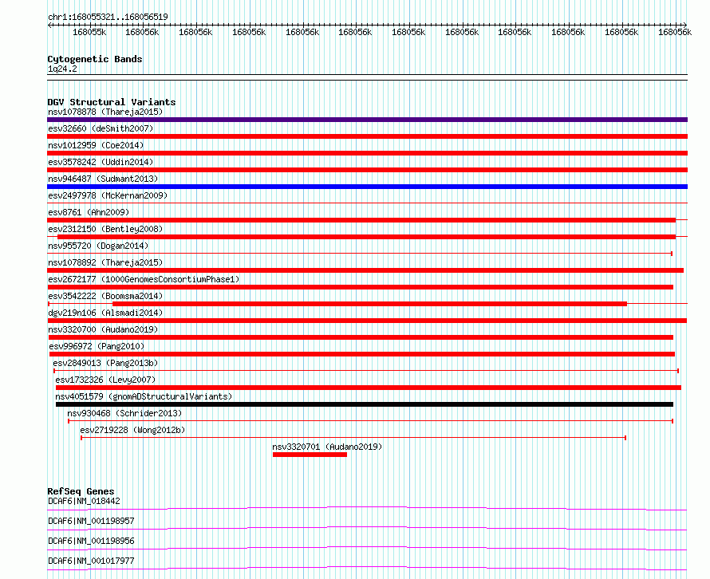
Task: Select the blue nsv946487 variant bar
Action: click(367, 187)
